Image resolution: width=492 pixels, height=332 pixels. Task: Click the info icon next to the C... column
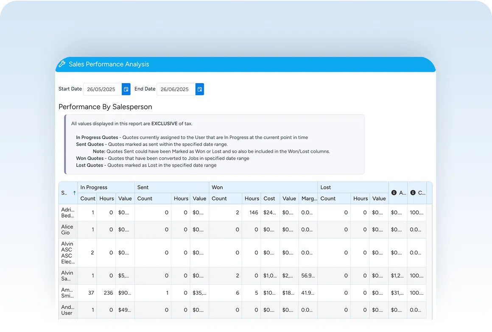pyautogui.click(x=413, y=193)
